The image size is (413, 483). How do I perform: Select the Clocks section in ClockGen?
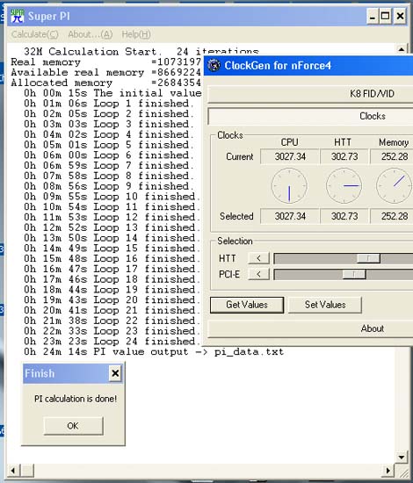(310, 116)
